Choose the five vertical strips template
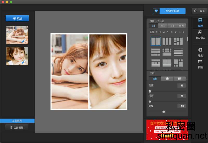Screen dimensions: 208x143 coord(167,41)
